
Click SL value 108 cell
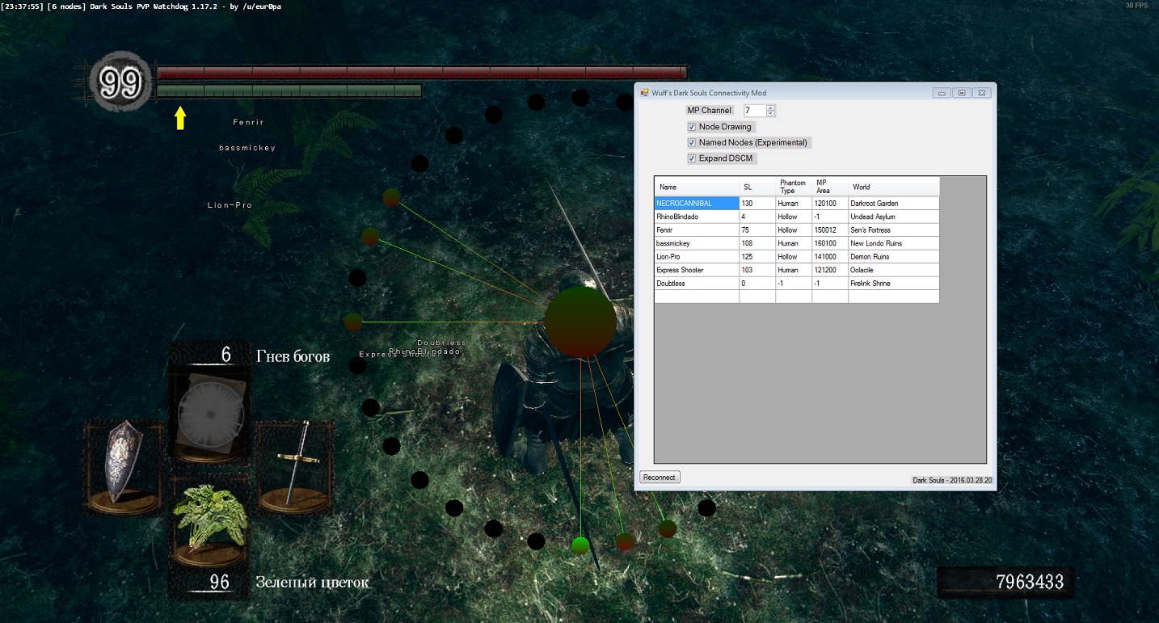coord(757,243)
